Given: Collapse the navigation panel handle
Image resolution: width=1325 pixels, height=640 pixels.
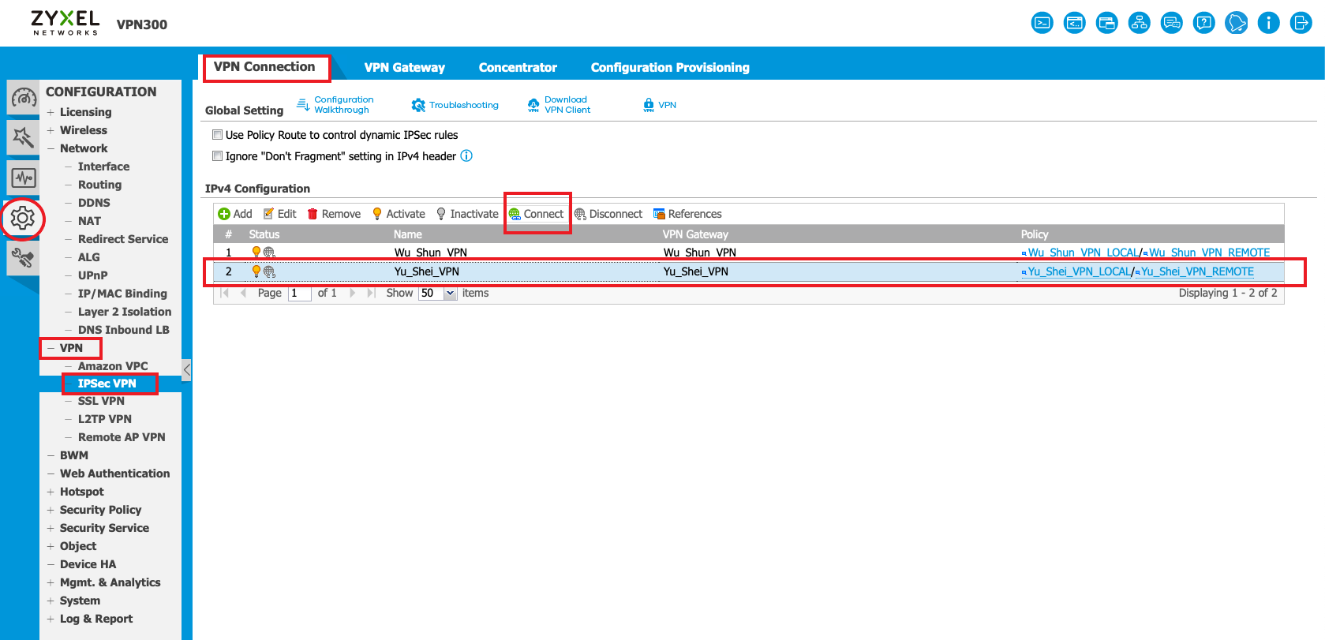Looking at the screenshot, I should tap(186, 369).
